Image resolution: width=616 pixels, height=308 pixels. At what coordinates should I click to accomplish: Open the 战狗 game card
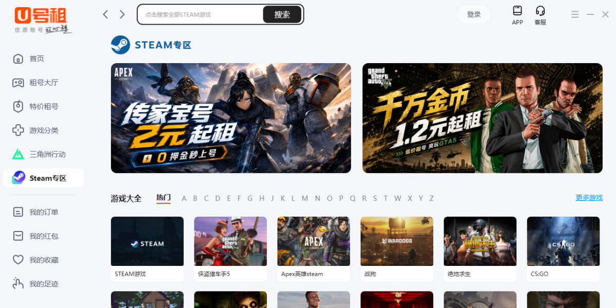pyautogui.click(x=397, y=249)
